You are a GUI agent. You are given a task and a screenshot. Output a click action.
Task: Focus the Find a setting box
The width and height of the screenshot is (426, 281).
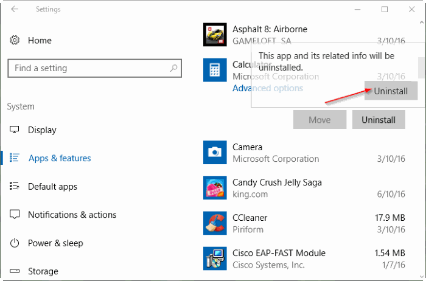coord(94,68)
